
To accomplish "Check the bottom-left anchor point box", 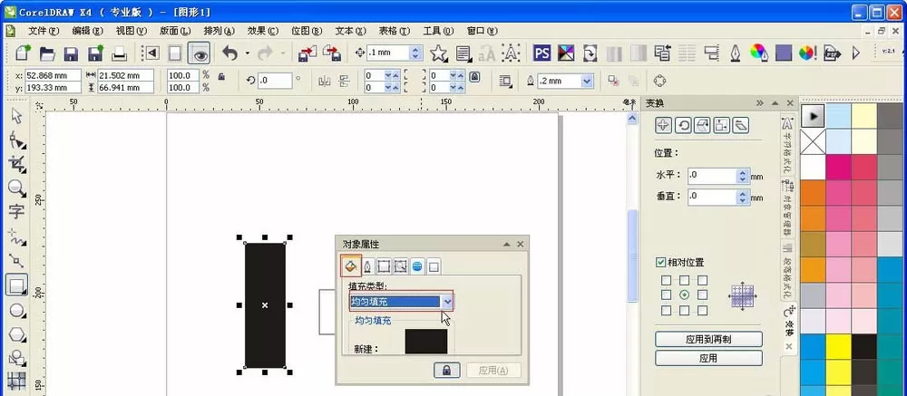I will [667, 311].
